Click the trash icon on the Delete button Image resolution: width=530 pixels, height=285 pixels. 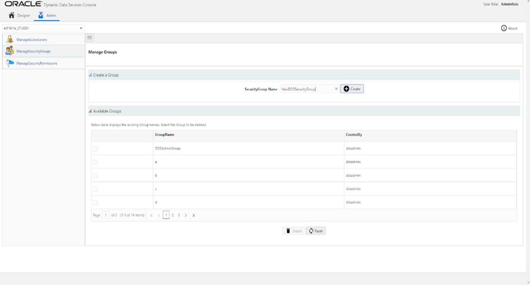pos(288,230)
